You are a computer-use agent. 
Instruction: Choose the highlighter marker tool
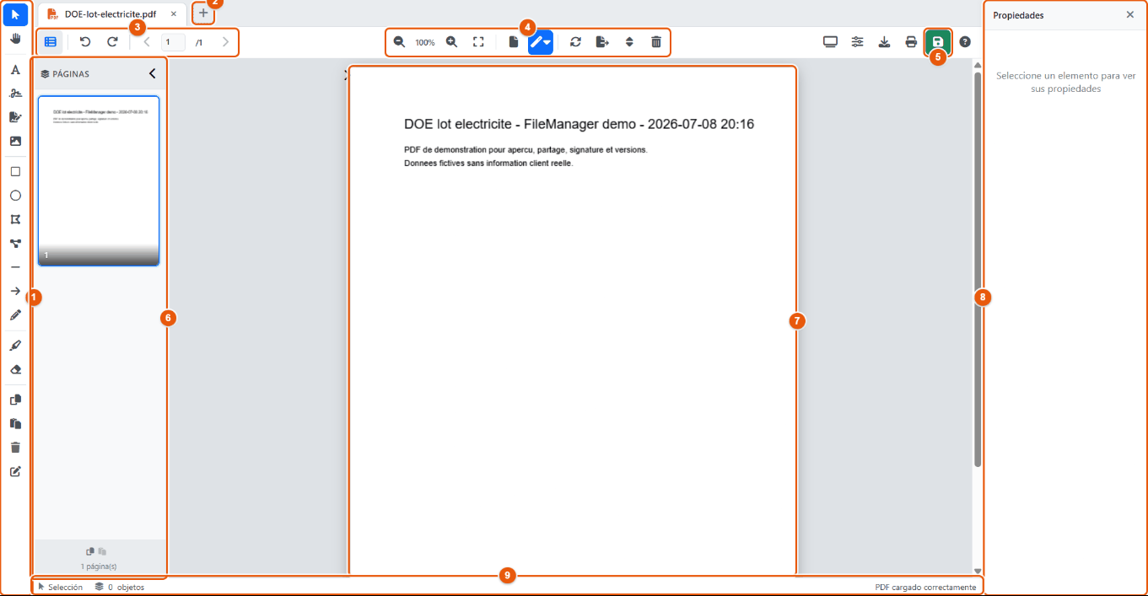(15, 346)
